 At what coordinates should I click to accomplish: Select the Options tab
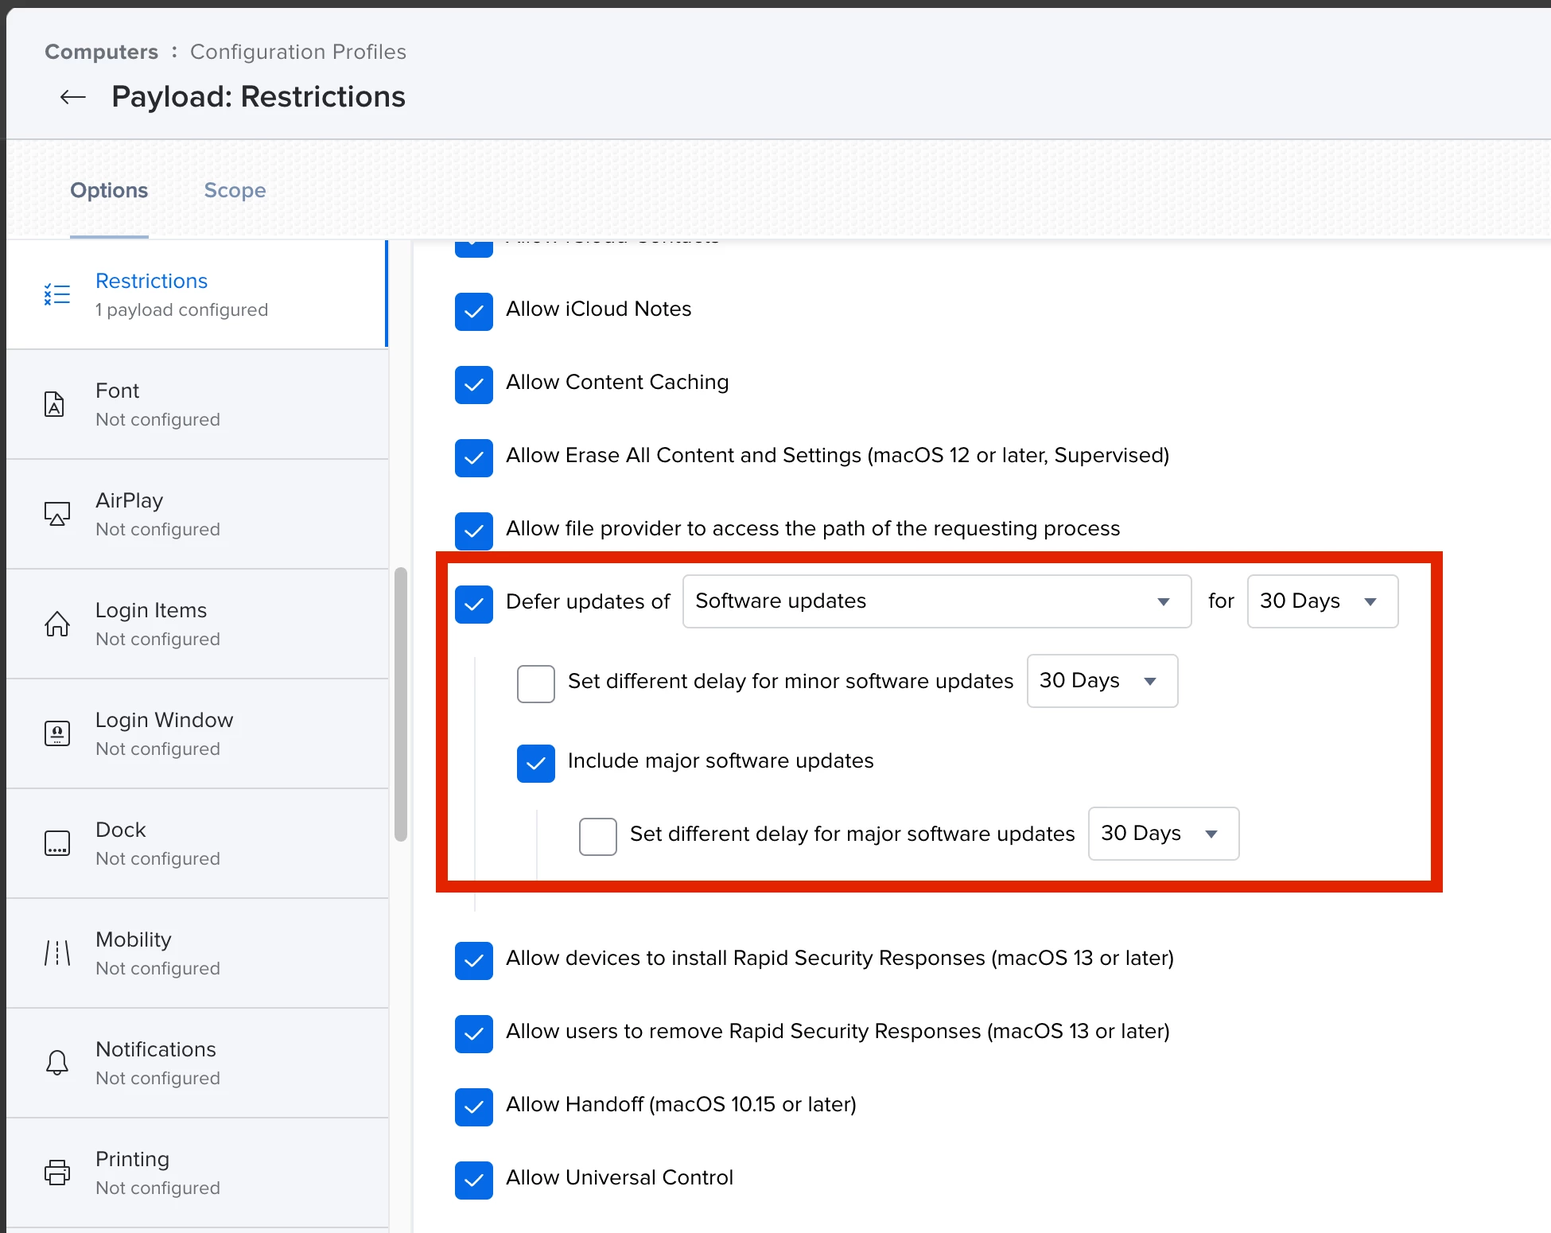[109, 191]
